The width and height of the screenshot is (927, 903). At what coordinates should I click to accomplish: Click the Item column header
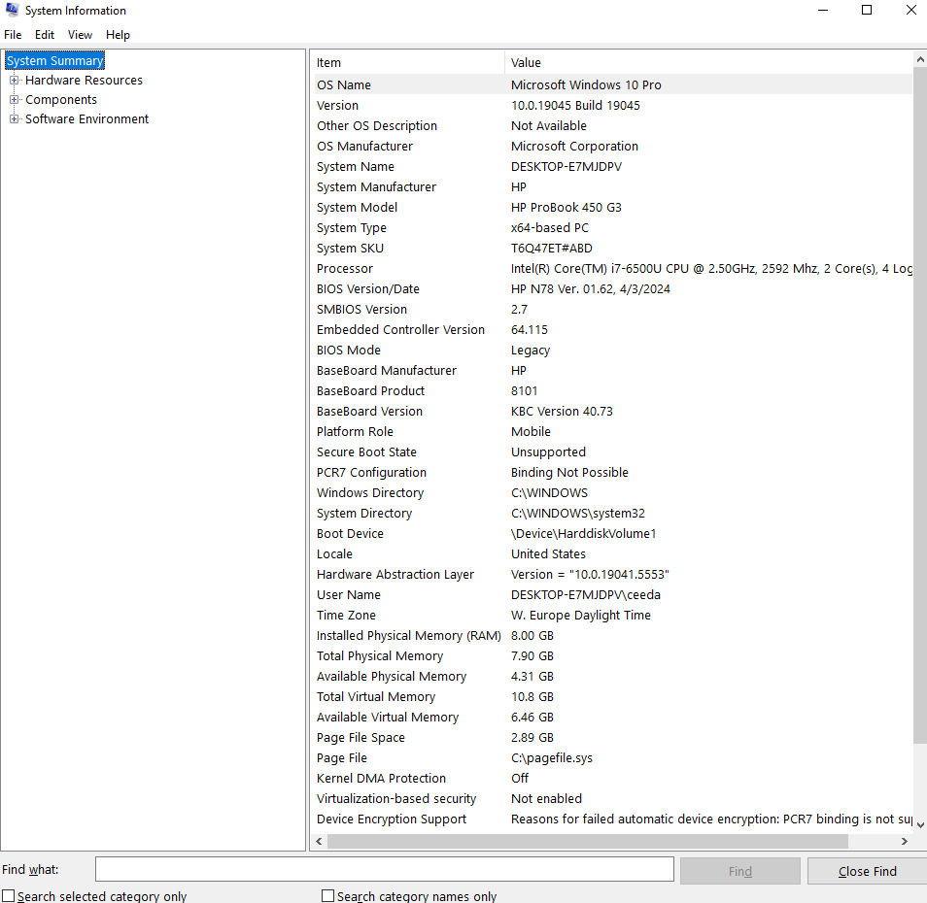point(407,62)
